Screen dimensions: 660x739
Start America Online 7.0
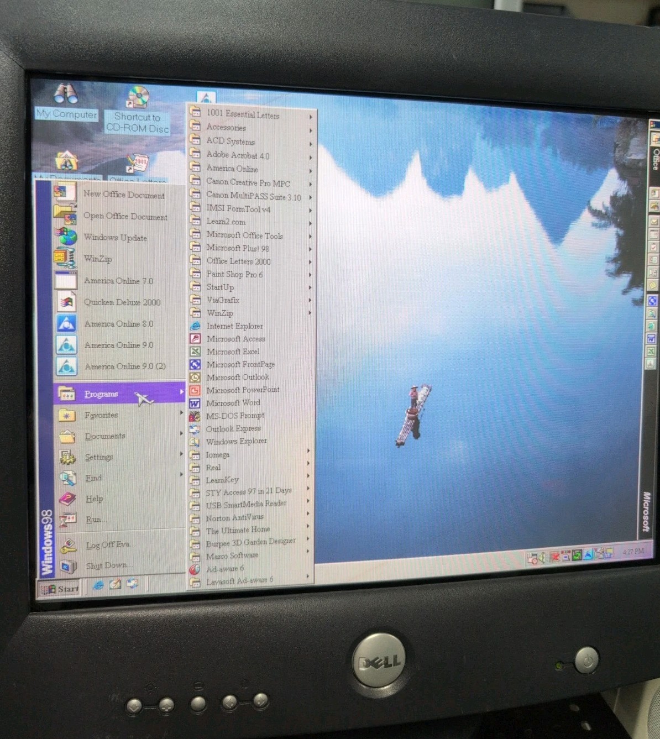point(118,280)
